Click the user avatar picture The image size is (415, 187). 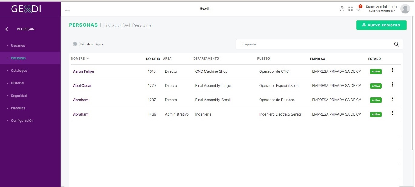[x=405, y=9]
